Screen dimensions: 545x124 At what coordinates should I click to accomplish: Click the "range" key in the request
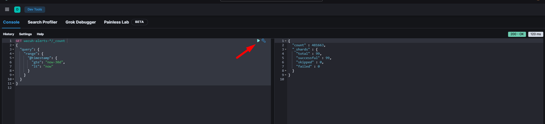30,54
